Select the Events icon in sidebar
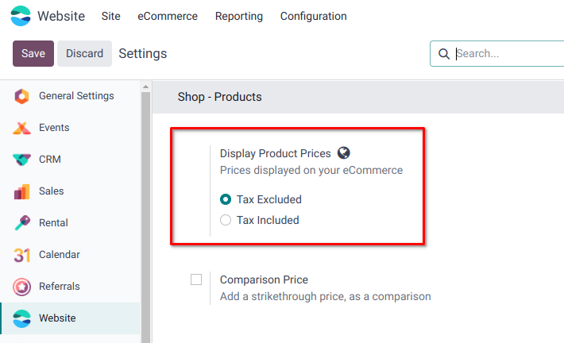The height and width of the screenshot is (343, 564). 22,128
